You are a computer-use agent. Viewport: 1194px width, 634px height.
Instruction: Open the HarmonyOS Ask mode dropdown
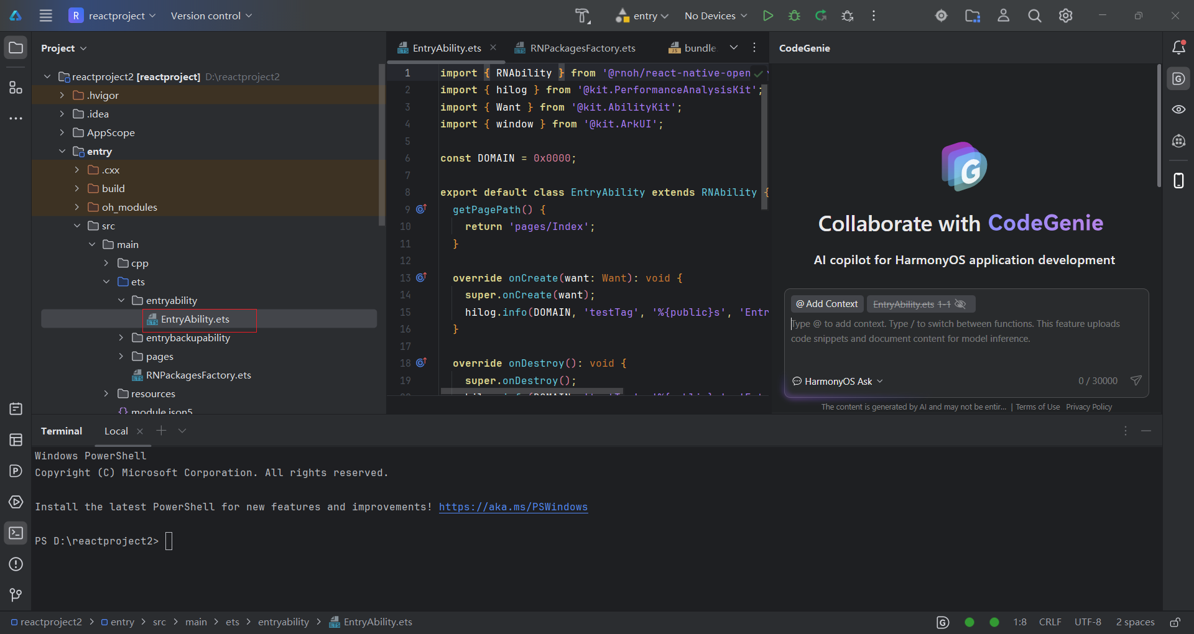tap(838, 381)
